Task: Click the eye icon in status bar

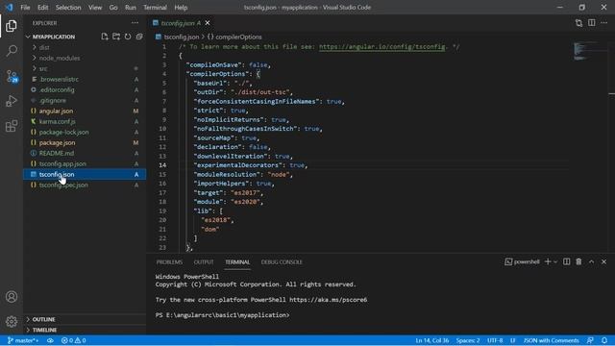Action: [50, 340]
